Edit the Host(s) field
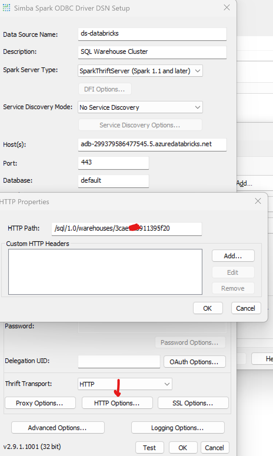This screenshot has width=273, height=456. [152, 144]
